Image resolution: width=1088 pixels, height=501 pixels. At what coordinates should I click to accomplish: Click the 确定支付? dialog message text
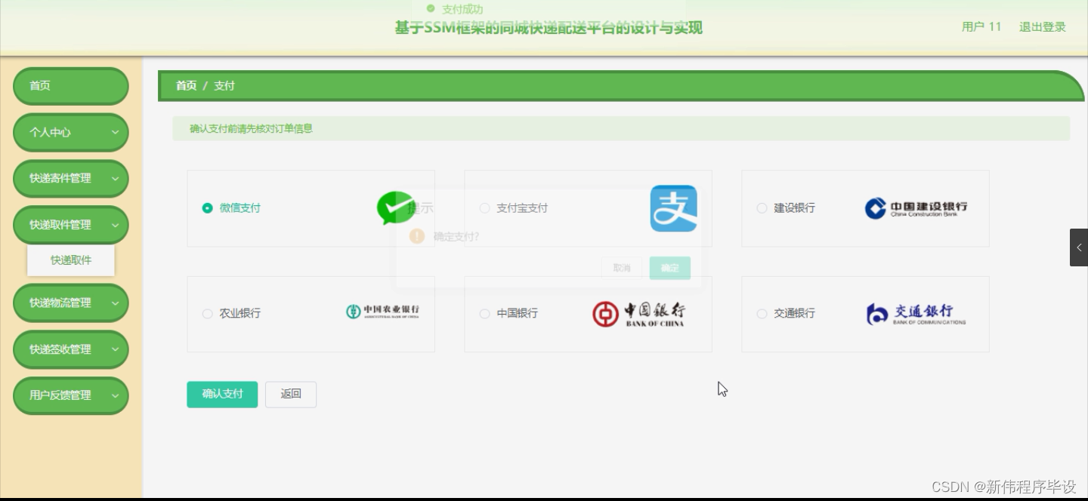pos(456,237)
